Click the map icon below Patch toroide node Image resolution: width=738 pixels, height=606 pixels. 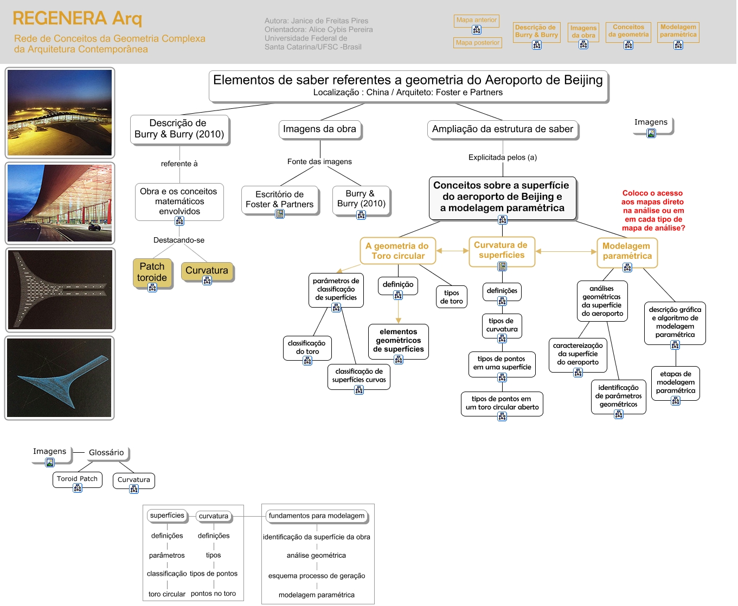(x=152, y=288)
